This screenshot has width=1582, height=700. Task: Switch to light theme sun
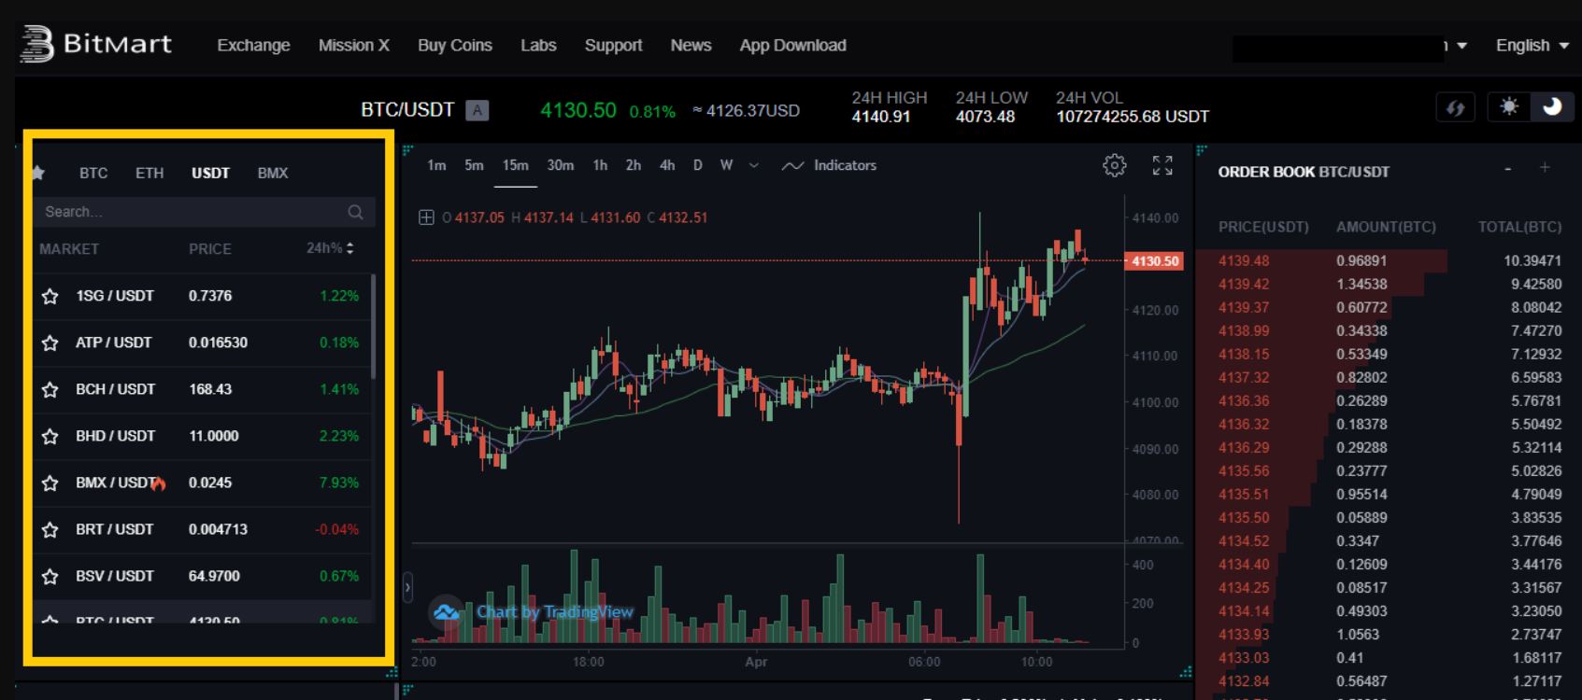pos(1509,106)
